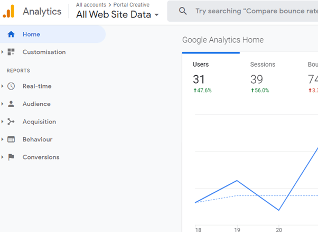Click the Sessions value 39

257,79
